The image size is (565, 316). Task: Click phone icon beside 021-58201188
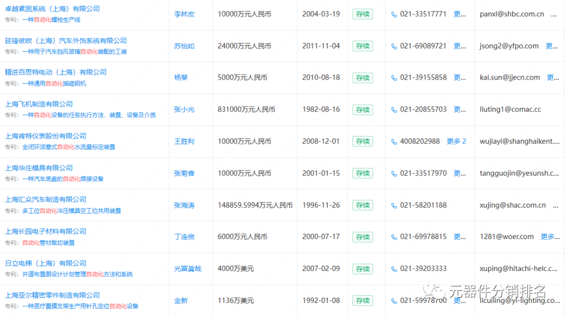[394, 206]
